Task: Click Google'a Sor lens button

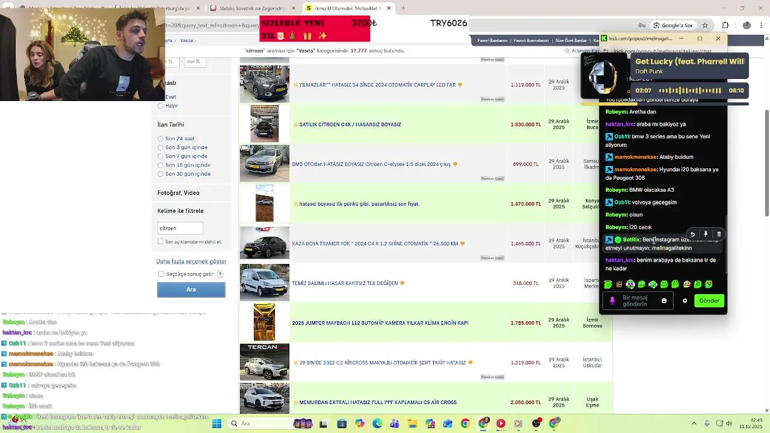Action: coord(672,25)
